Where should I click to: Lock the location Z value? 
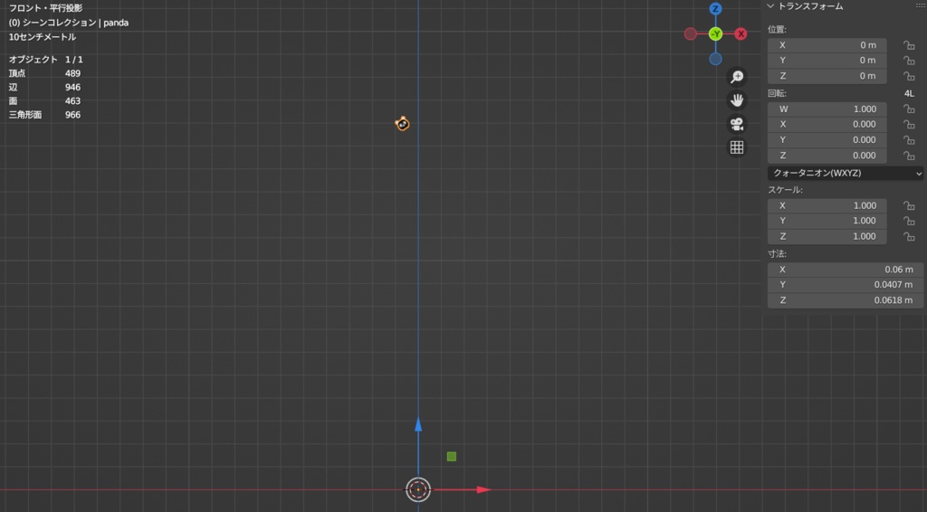[909, 76]
